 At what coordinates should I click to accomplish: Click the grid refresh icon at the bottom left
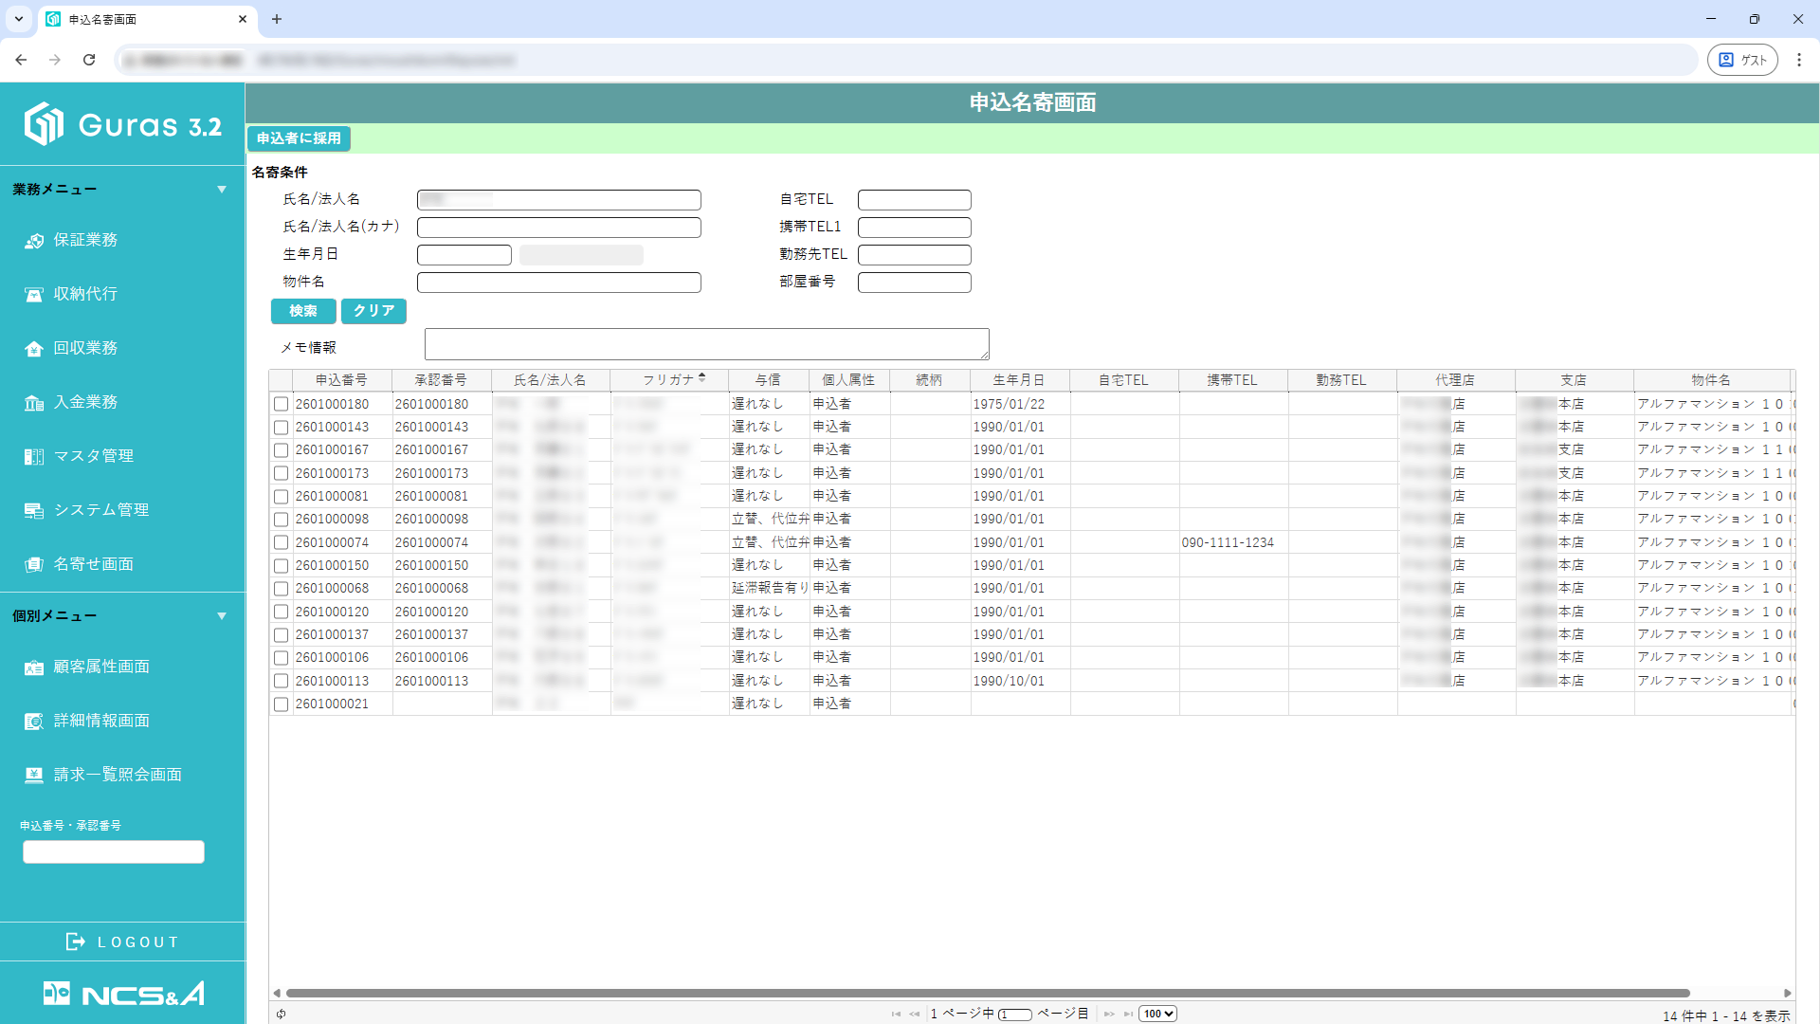282,1014
